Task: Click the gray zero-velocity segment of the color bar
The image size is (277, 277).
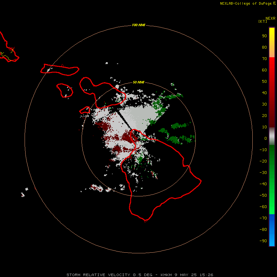Action: coord(272,136)
